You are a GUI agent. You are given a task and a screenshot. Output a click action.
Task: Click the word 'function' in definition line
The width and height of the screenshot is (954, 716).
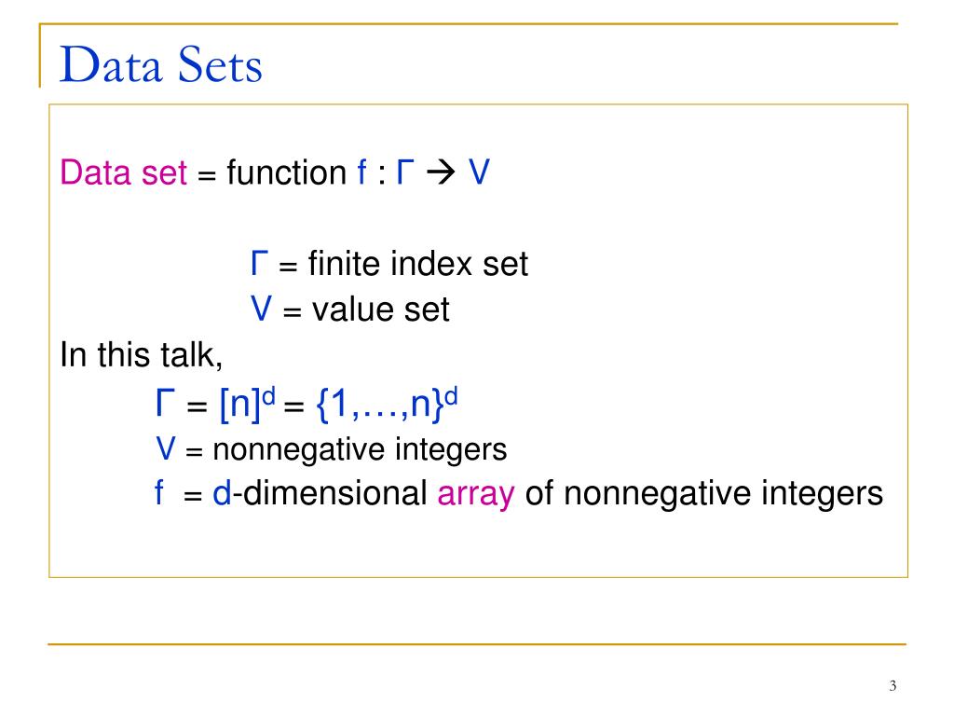pos(287,172)
